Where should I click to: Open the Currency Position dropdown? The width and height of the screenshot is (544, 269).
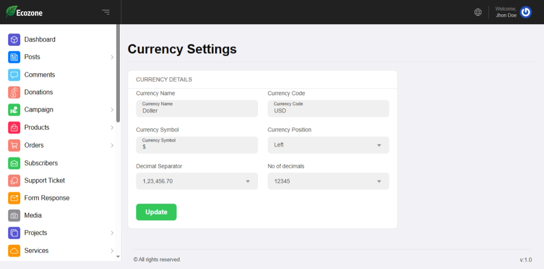point(328,145)
